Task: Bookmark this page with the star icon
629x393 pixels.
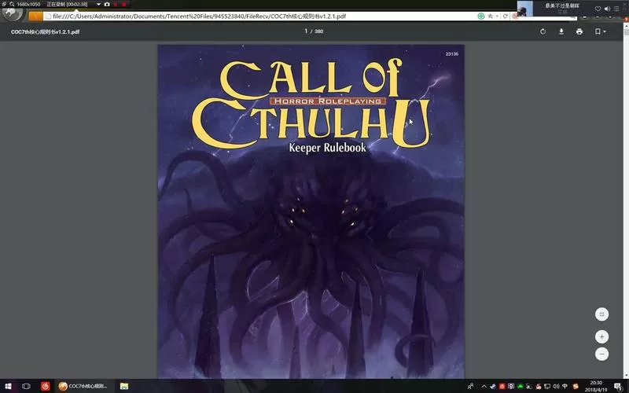Action: pos(490,16)
